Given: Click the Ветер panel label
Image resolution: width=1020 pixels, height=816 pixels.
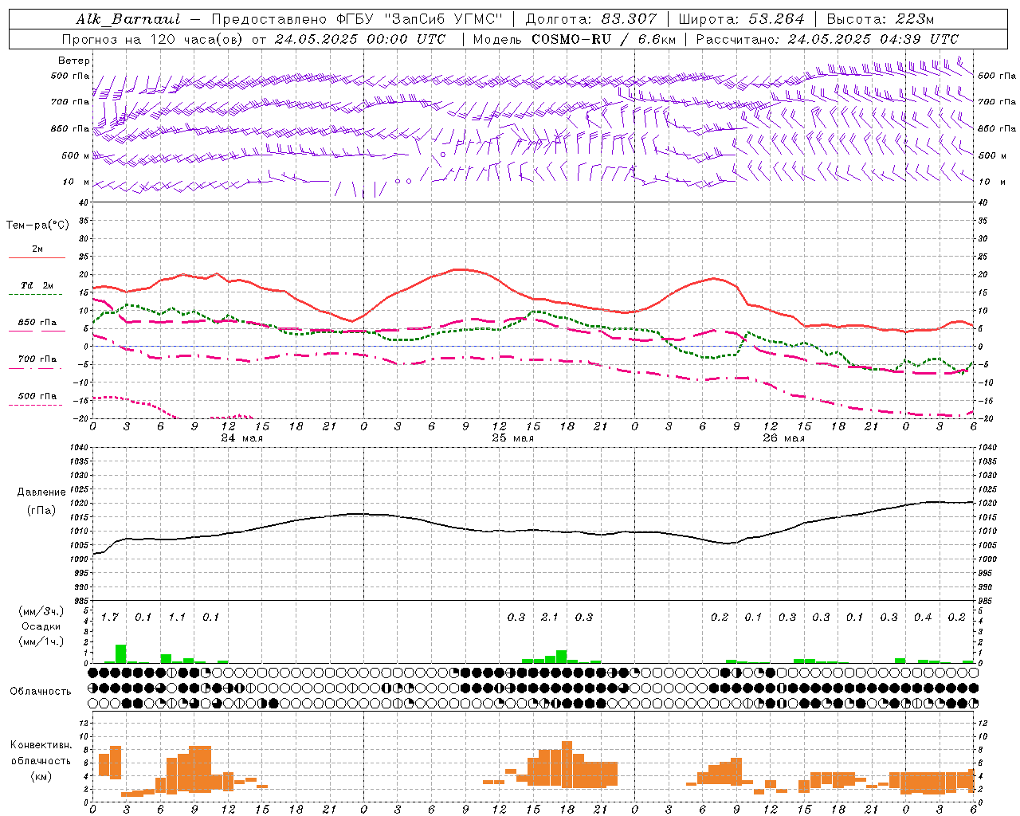Looking at the screenshot, I should [x=74, y=61].
